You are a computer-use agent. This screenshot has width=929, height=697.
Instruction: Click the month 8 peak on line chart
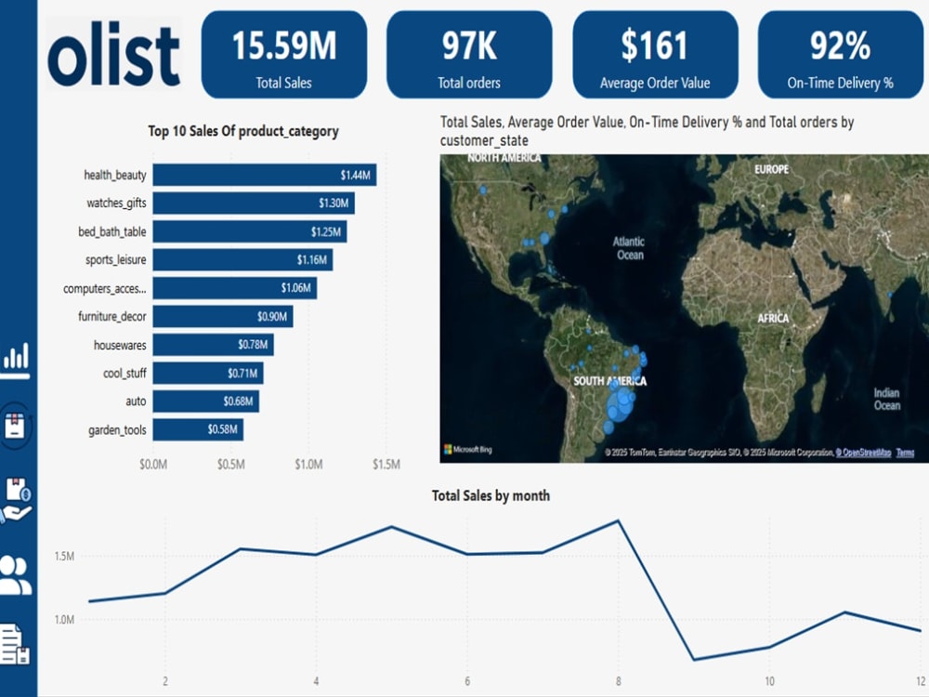coord(619,521)
